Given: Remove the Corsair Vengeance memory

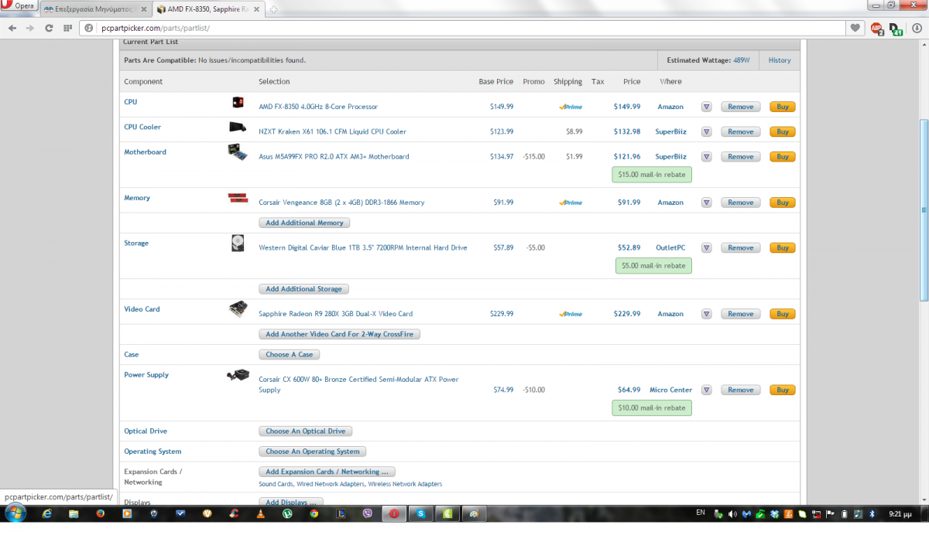Looking at the screenshot, I should pyautogui.click(x=740, y=203).
